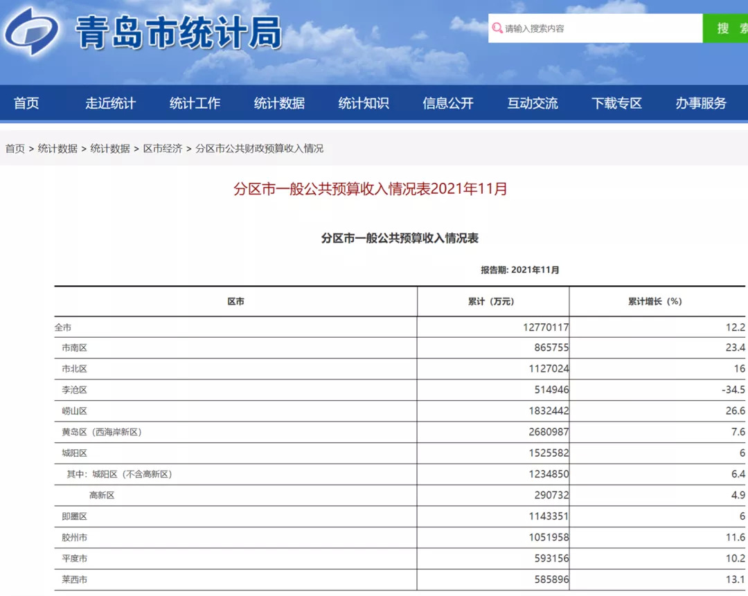Open the 办事服务 navigation item

(701, 103)
